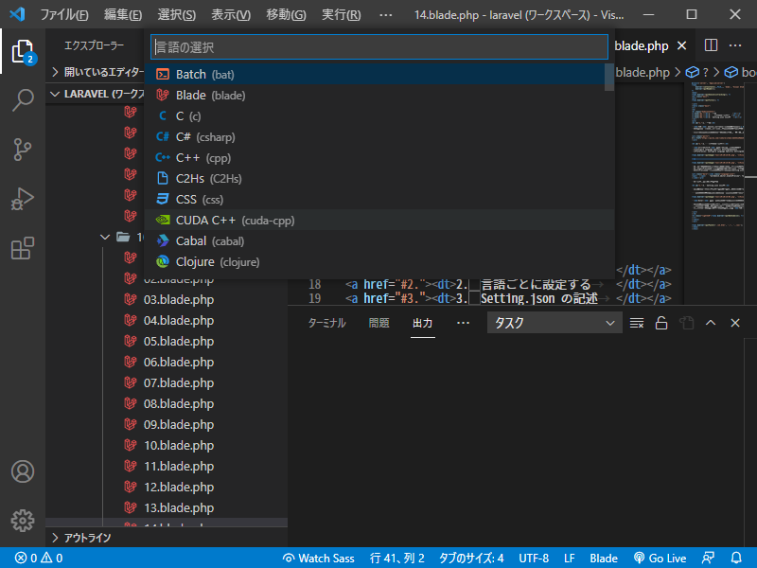The image size is (757, 568).
Task: Open the Accounts icon in activity bar
Action: tap(23, 471)
